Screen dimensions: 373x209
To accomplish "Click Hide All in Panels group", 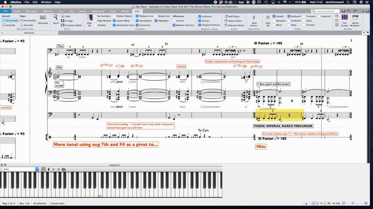I will 268,21.
